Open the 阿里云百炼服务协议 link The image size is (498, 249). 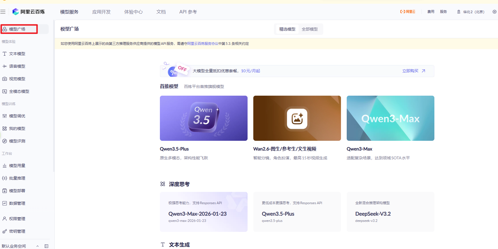point(203,44)
